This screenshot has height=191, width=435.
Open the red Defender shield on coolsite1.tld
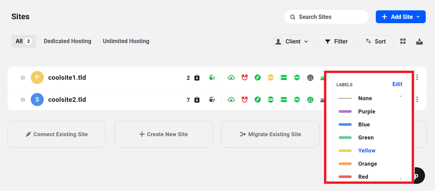245,77
